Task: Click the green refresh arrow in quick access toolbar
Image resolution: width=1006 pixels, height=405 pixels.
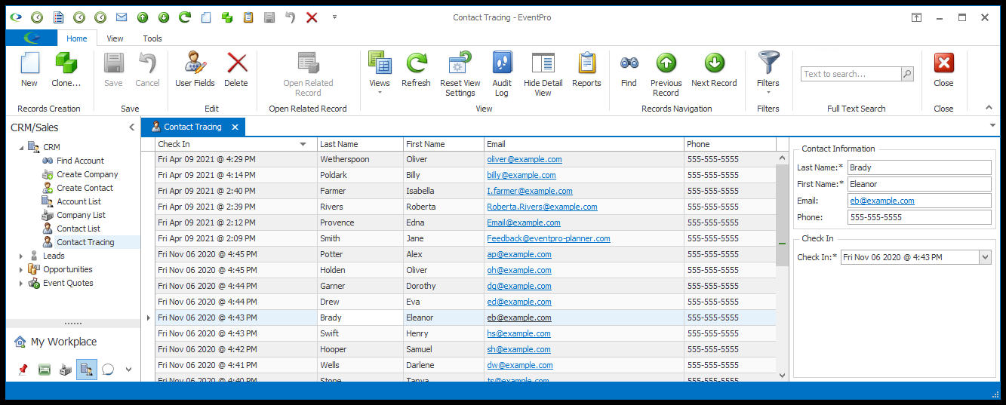Action: (x=184, y=17)
